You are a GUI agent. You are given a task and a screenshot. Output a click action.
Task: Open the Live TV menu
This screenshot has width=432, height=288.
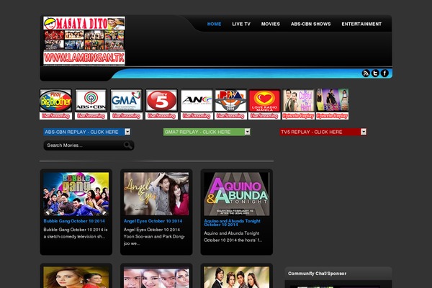coord(241,24)
